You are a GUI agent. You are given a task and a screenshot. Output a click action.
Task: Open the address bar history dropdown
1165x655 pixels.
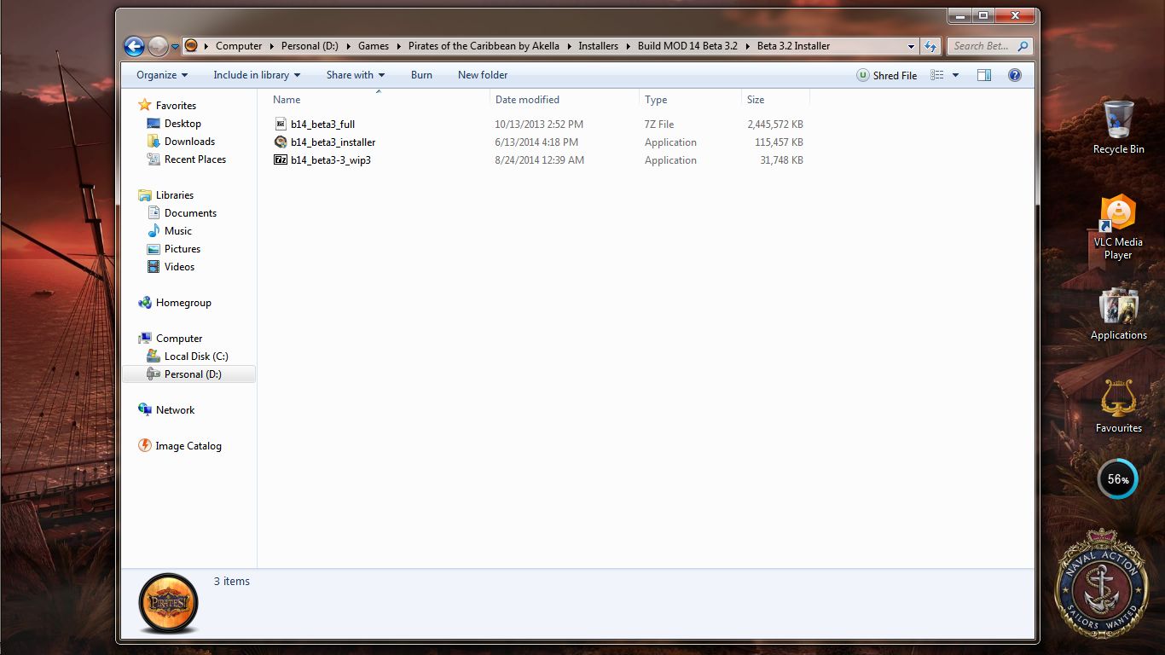(x=911, y=46)
